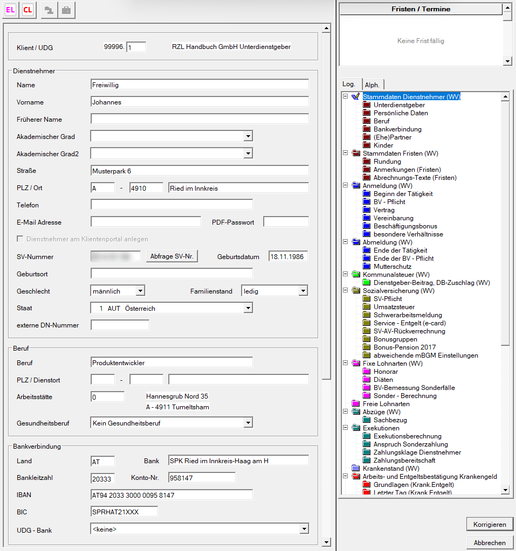
Task: Switch to the Log. tab
Action: [x=349, y=84]
